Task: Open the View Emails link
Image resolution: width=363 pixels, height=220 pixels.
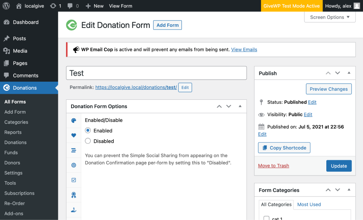Action: point(244,50)
